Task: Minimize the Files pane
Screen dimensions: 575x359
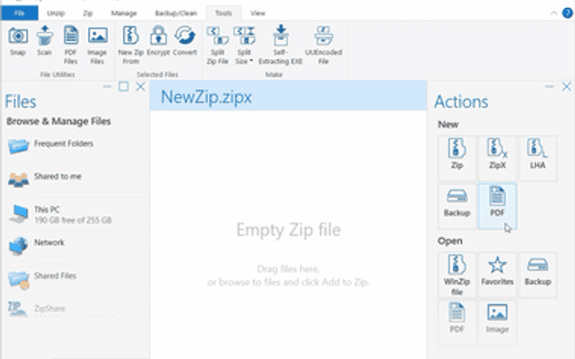Action: pos(107,86)
